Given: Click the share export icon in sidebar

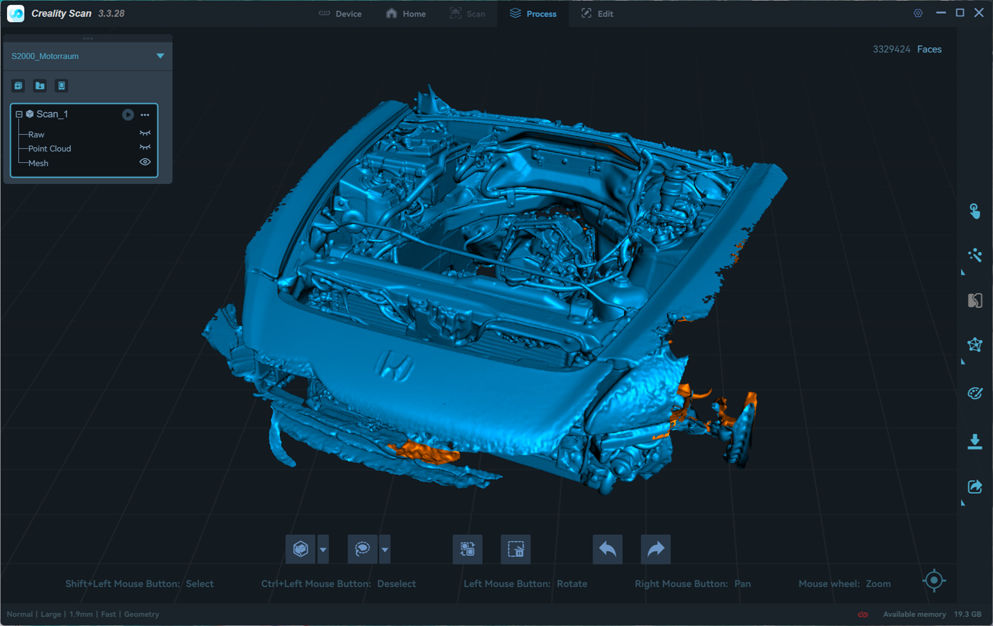Looking at the screenshot, I should [975, 487].
